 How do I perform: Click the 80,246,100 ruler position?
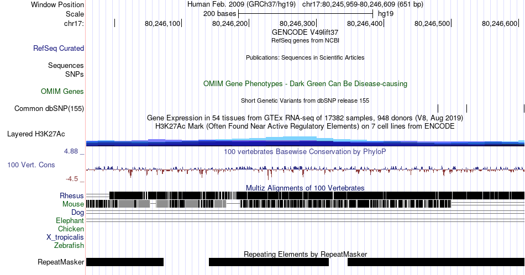pyautogui.click(x=162, y=23)
